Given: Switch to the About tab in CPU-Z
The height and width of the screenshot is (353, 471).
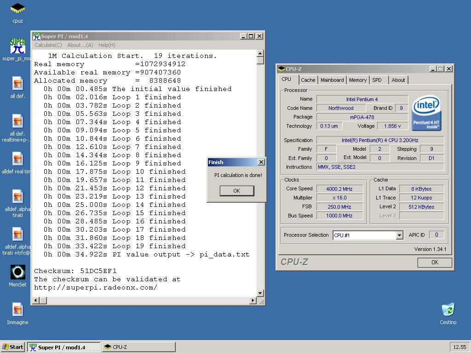Looking at the screenshot, I should tap(398, 80).
